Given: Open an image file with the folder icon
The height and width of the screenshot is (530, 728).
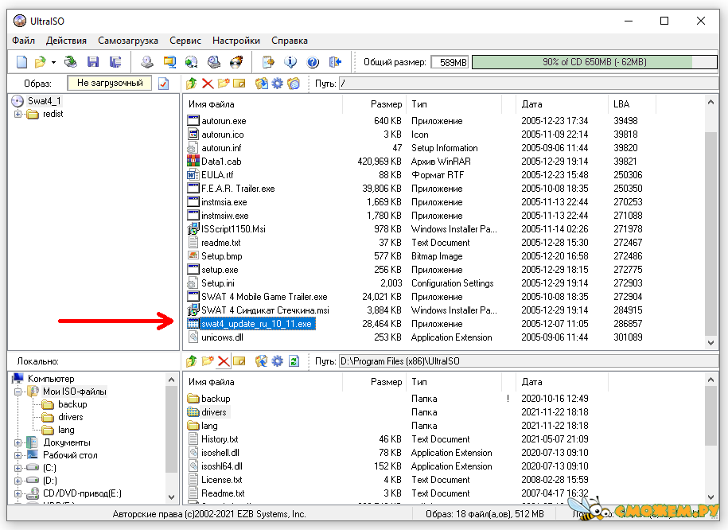Looking at the screenshot, I should [41, 62].
